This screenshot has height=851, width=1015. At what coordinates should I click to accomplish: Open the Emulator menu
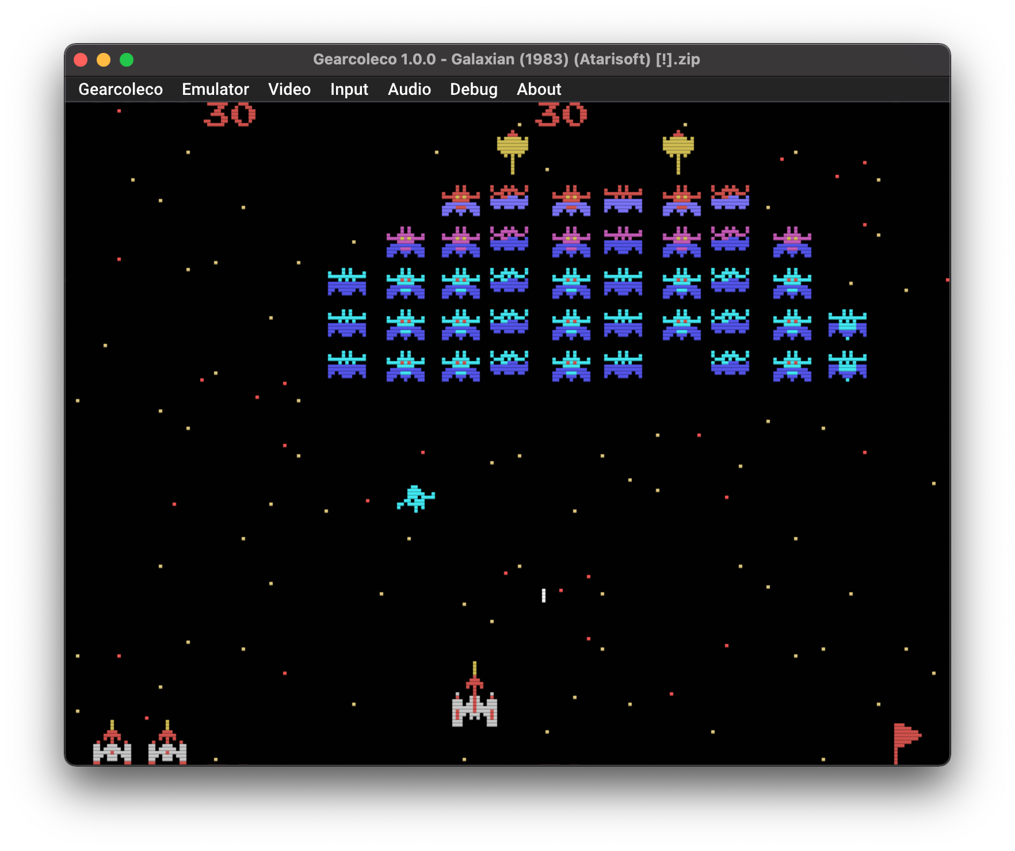[x=215, y=89]
